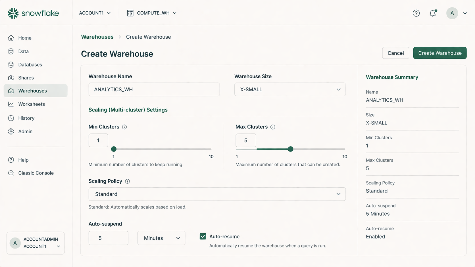Click the Max Clusters number box
This screenshot has width=475, height=267.
[246, 140]
